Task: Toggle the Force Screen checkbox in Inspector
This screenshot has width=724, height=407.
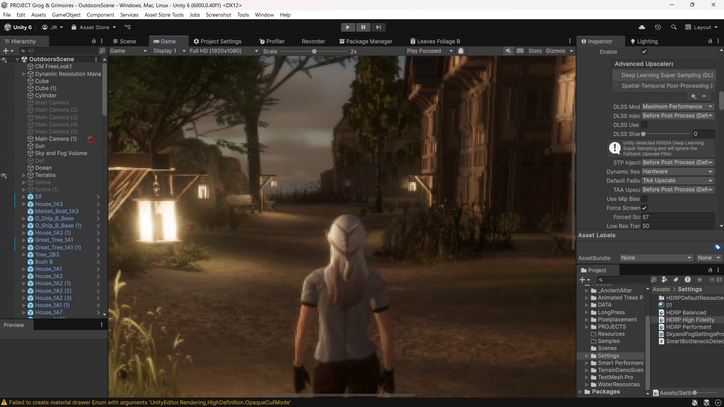Action: pos(645,208)
